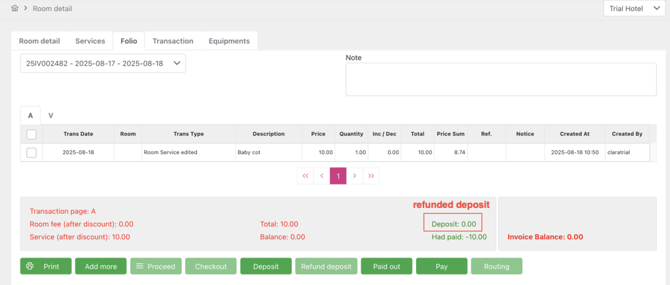Open the Transaction tab

173,41
